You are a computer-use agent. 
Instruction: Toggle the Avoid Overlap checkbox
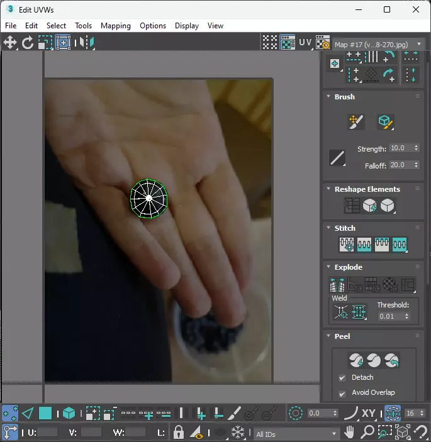342,394
